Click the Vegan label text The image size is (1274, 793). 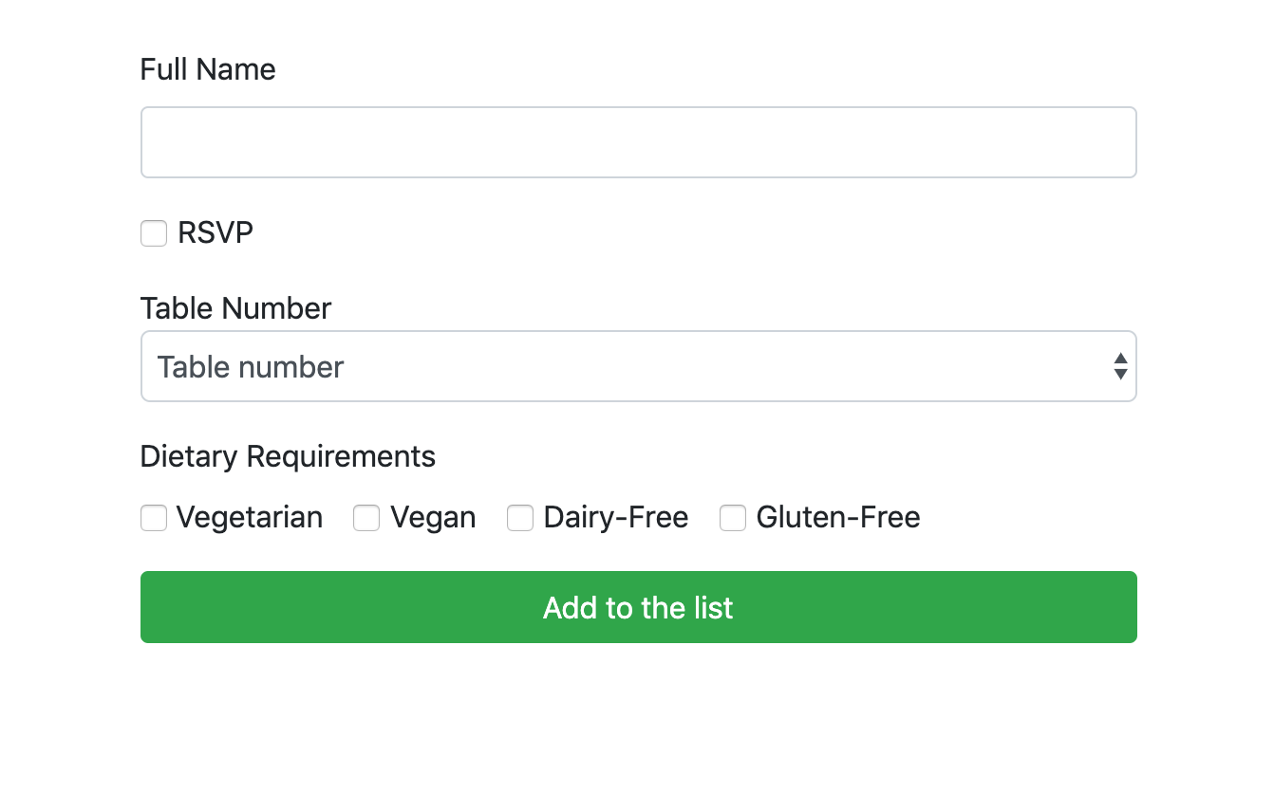433,518
